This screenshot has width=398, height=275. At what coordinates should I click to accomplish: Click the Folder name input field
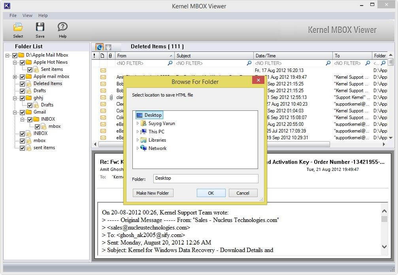point(206,178)
